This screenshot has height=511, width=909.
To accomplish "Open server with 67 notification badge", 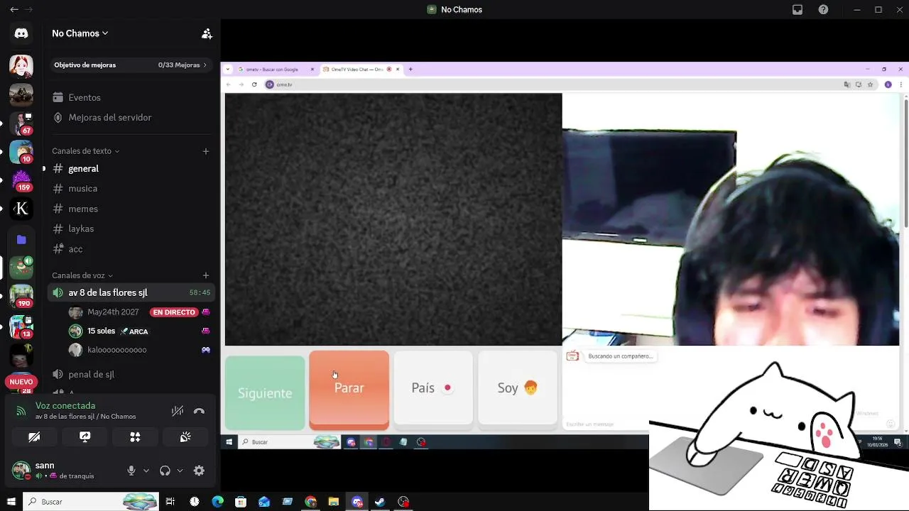I will [x=21, y=123].
